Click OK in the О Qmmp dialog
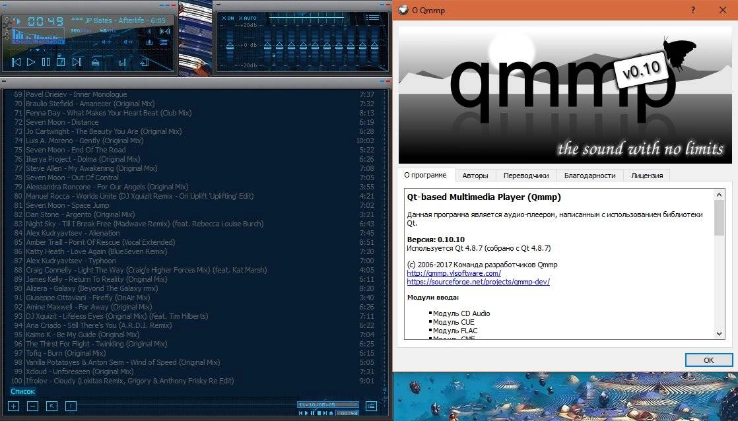 coord(709,360)
